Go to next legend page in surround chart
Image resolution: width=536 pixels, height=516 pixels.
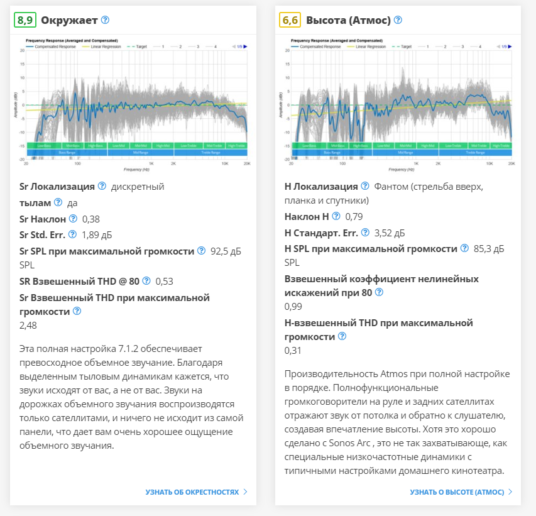tap(245, 47)
